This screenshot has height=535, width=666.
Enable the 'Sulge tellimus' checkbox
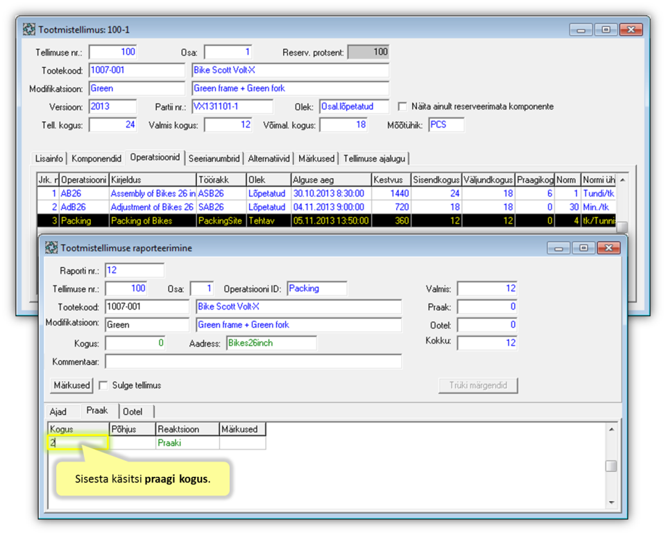[x=103, y=385]
